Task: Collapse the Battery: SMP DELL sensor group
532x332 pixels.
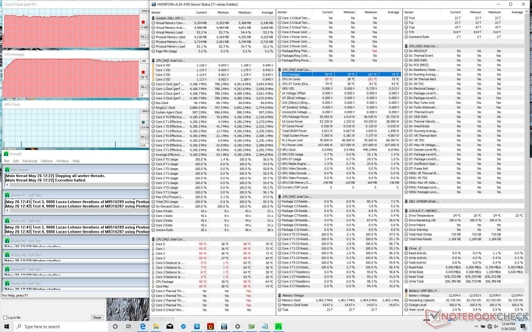Action: pos(406,290)
